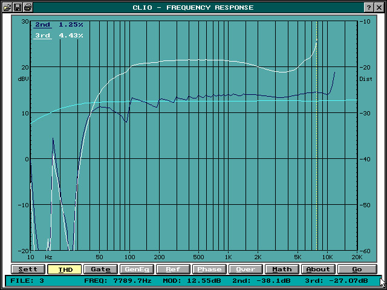This screenshot has height=290, width=387.
Task: Open file using the folder icon
Action: (x=7, y=8)
